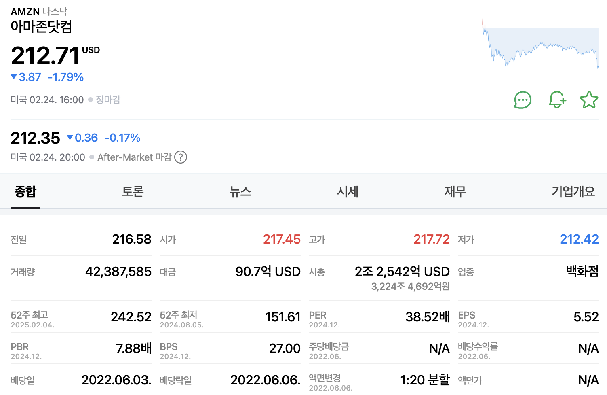Click the BPS value 27.00
This screenshot has height=395, width=607.
point(285,348)
